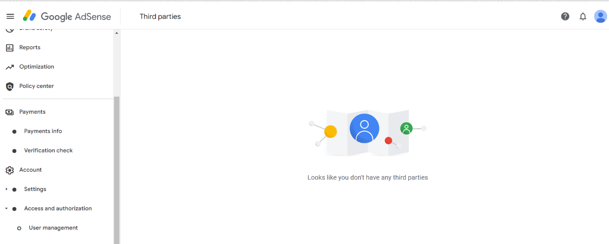Open Verification check page
This screenshot has height=244, width=609.
tap(48, 151)
